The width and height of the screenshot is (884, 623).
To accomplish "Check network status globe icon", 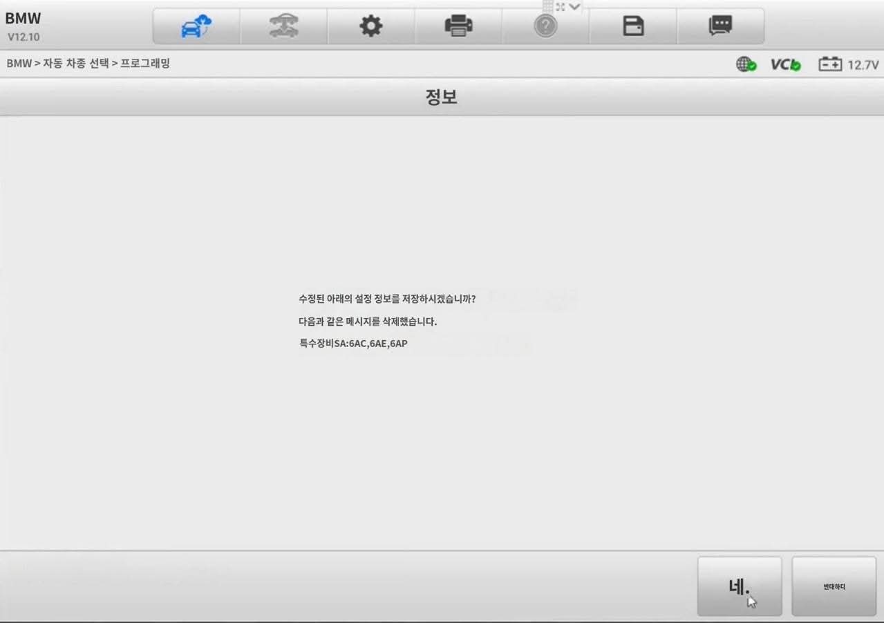I will tap(746, 64).
